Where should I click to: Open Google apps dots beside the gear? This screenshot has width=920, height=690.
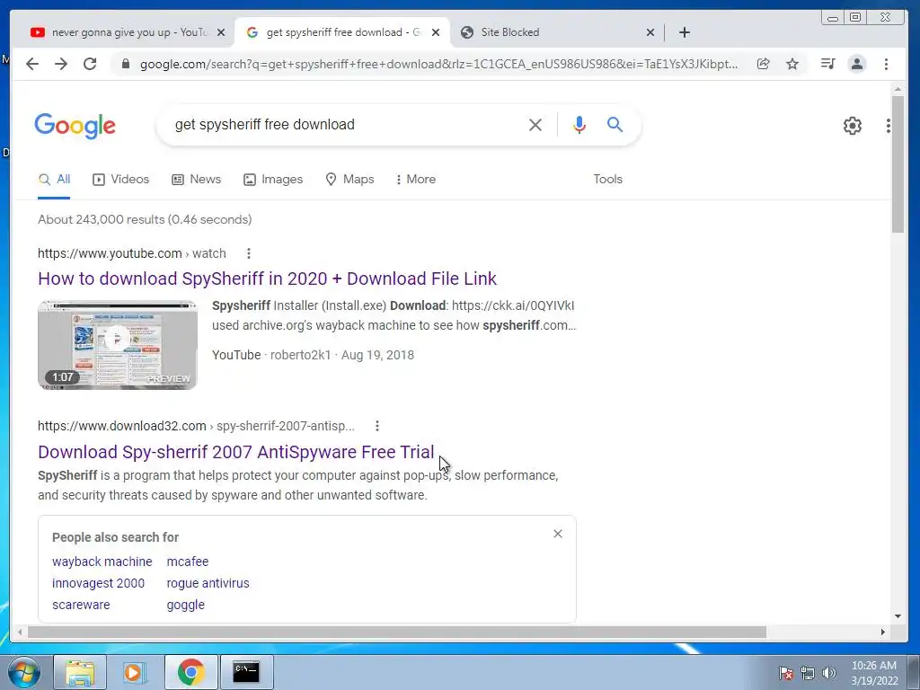click(x=889, y=126)
